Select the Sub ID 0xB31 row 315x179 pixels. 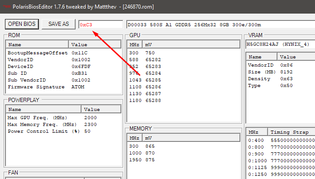click(x=64, y=73)
